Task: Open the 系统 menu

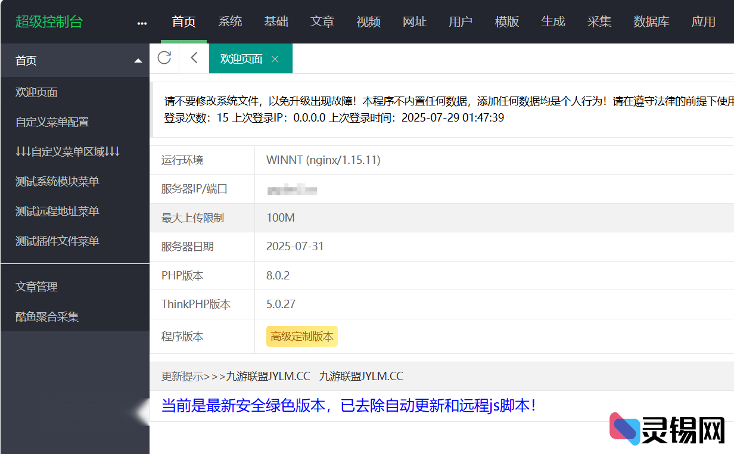Action: [230, 21]
